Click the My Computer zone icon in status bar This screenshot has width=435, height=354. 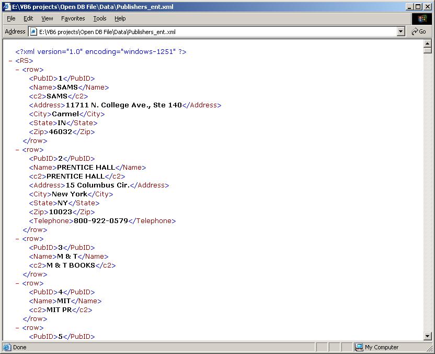pos(359,347)
